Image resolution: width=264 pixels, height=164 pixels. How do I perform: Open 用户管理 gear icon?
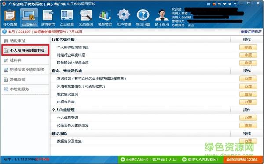pos(124,18)
